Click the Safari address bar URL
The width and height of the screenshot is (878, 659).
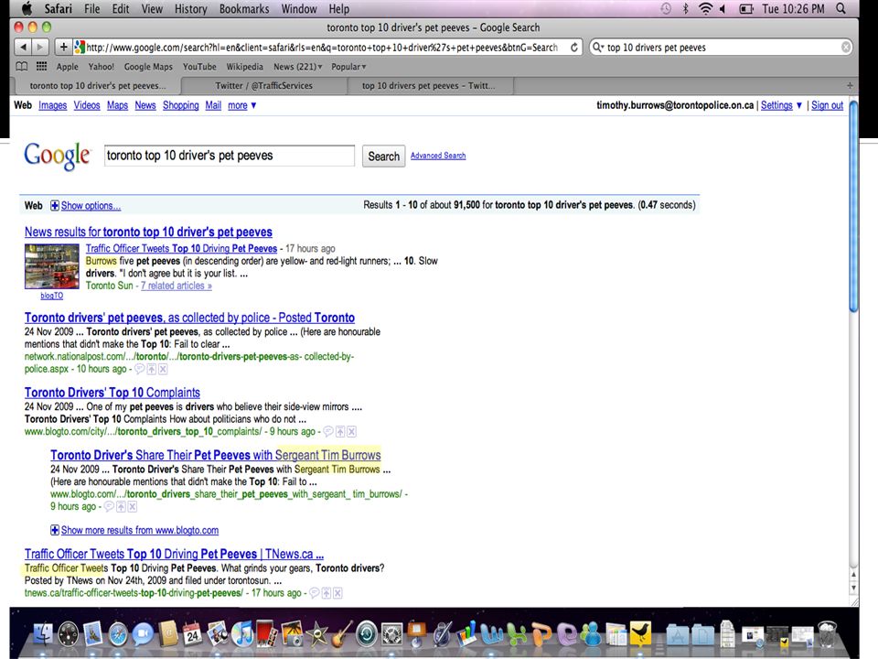(x=321, y=48)
